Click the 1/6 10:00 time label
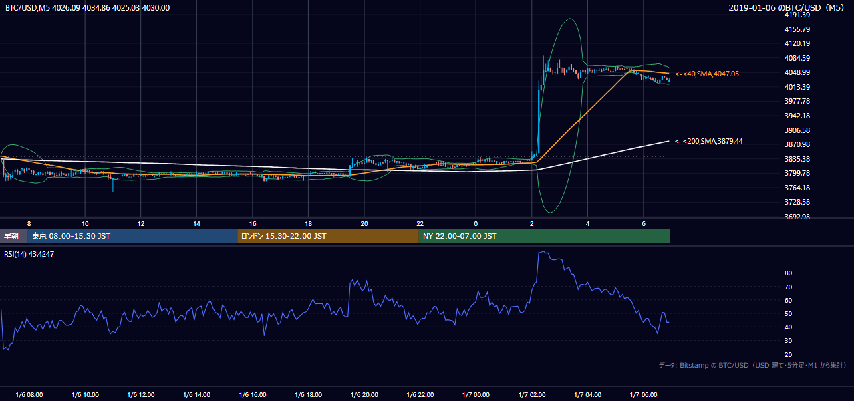Viewport: 854px width, 401px height. point(85,395)
